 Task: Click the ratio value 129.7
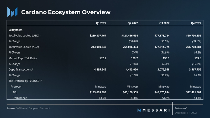pyautogui.click(x=134, y=58)
